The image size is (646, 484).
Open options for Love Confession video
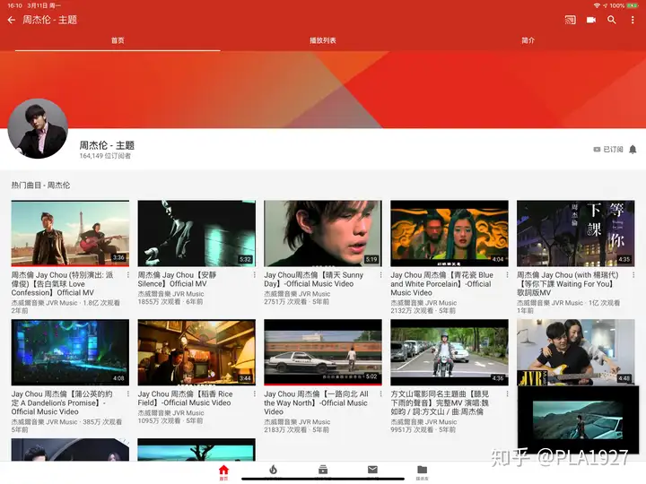tap(128, 274)
